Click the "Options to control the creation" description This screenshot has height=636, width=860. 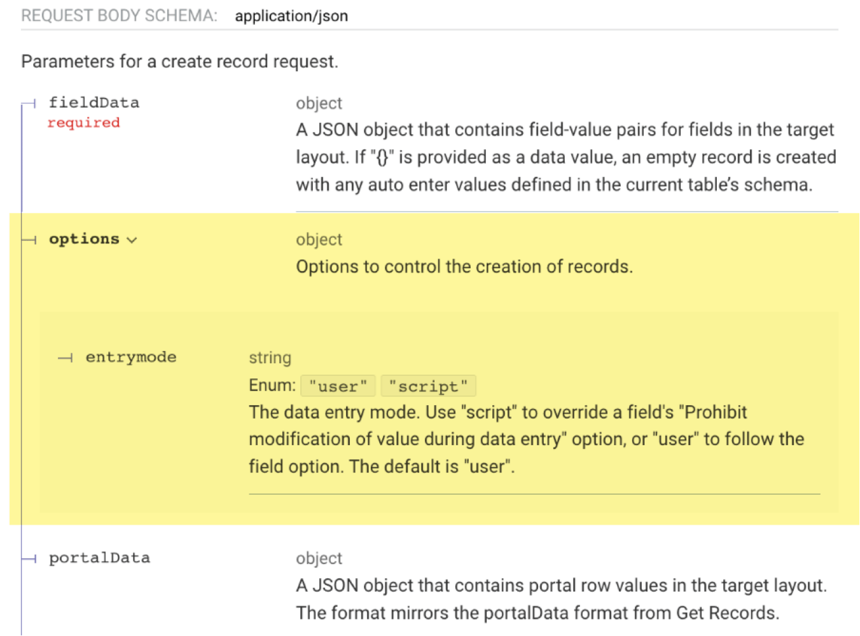(x=464, y=266)
